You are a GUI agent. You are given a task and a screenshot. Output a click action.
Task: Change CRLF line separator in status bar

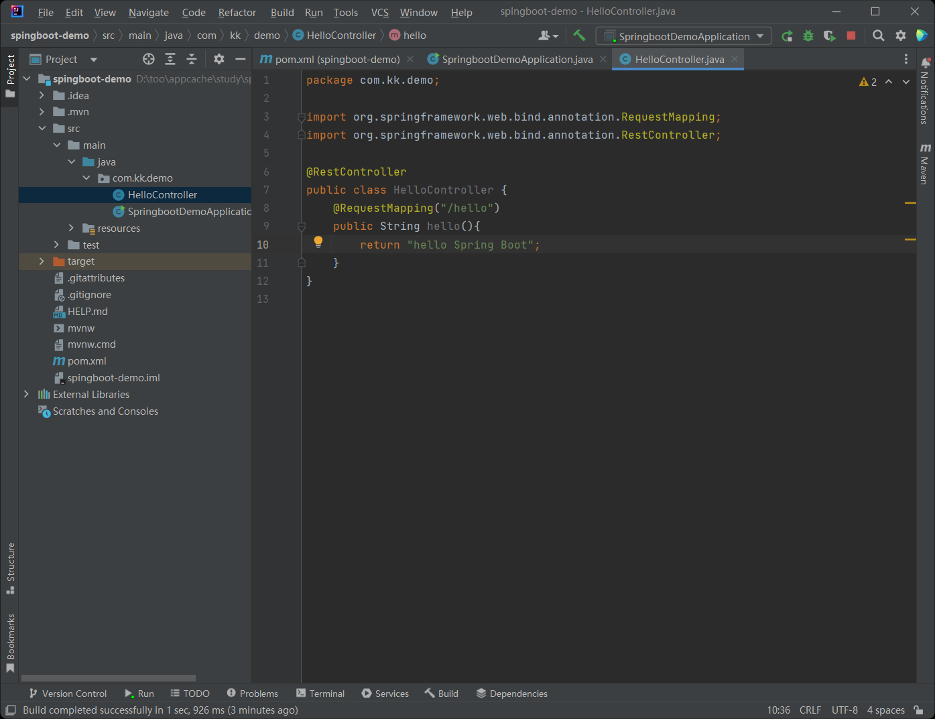coord(810,710)
